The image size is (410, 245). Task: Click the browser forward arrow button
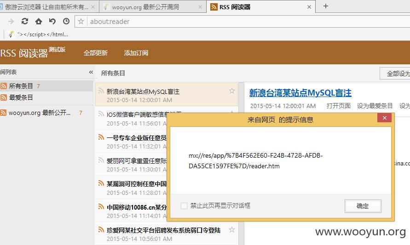11,22
